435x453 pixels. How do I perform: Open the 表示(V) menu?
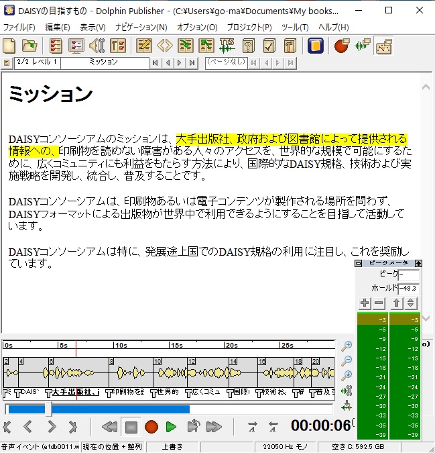pyautogui.click(x=92, y=28)
